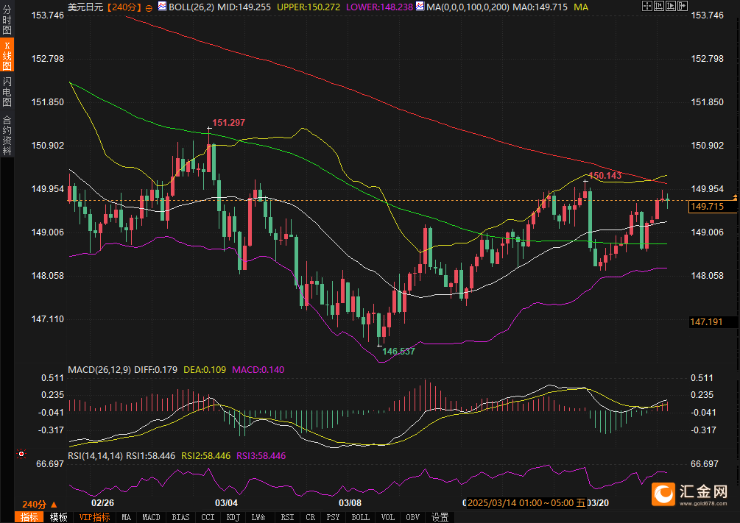The image size is (740, 523).
Task: Click the MA(0,0,0,100,0,200) indicator label
Action: 468,7
